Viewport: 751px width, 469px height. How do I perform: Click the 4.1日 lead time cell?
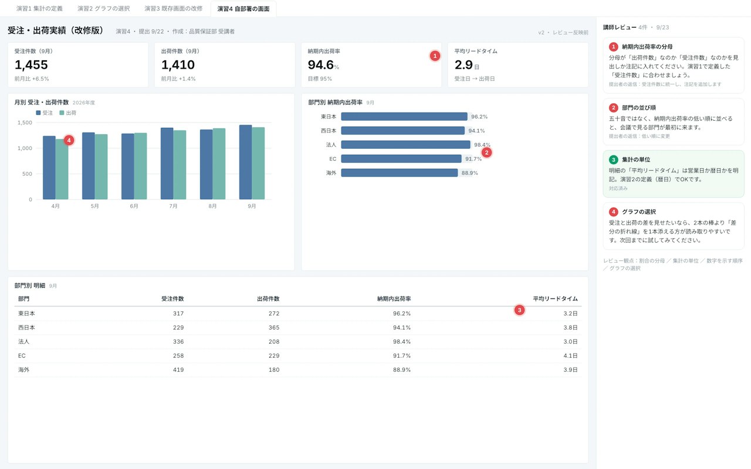pos(570,356)
